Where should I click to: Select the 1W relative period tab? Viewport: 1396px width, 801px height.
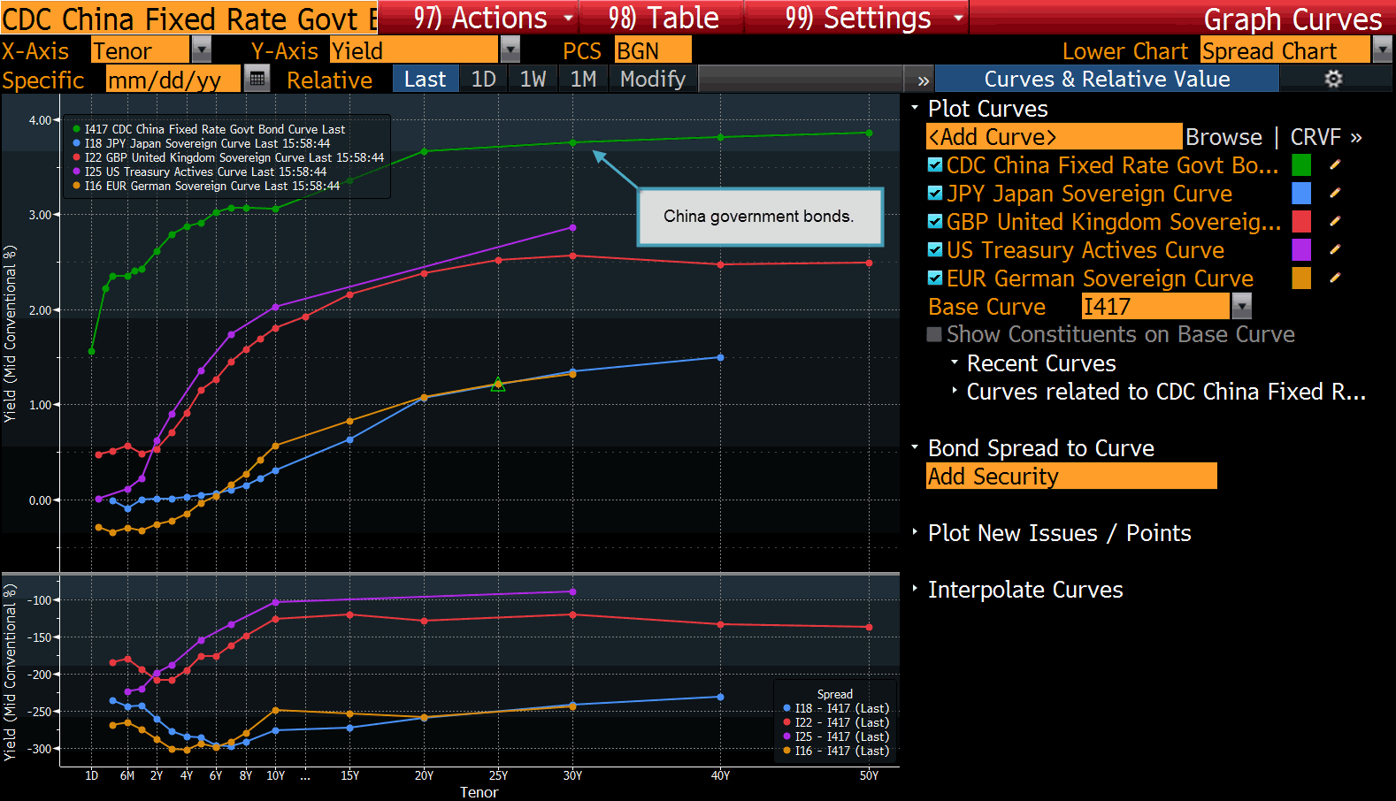(533, 79)
